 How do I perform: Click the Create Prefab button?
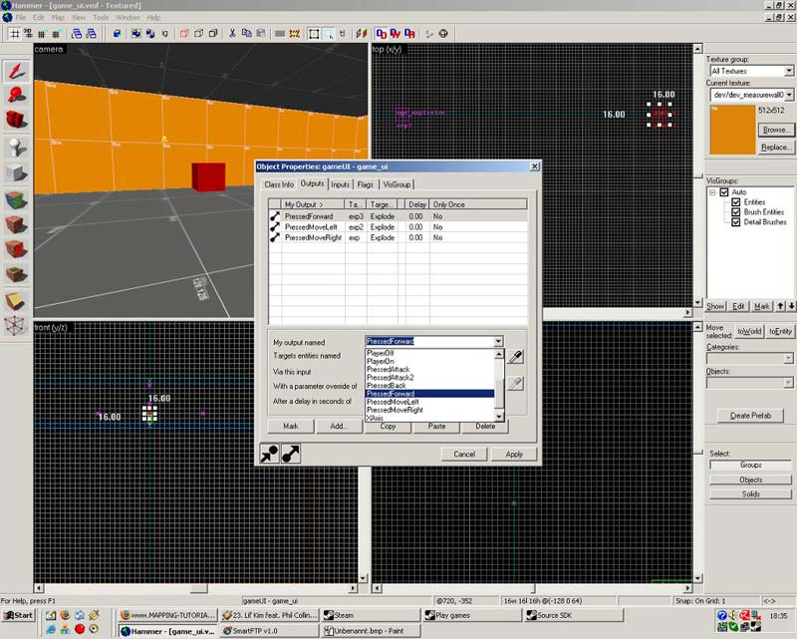pyautogui.click(x=750, y=415)
